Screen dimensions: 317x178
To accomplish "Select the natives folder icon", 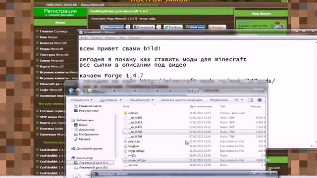I will [125, 113].
